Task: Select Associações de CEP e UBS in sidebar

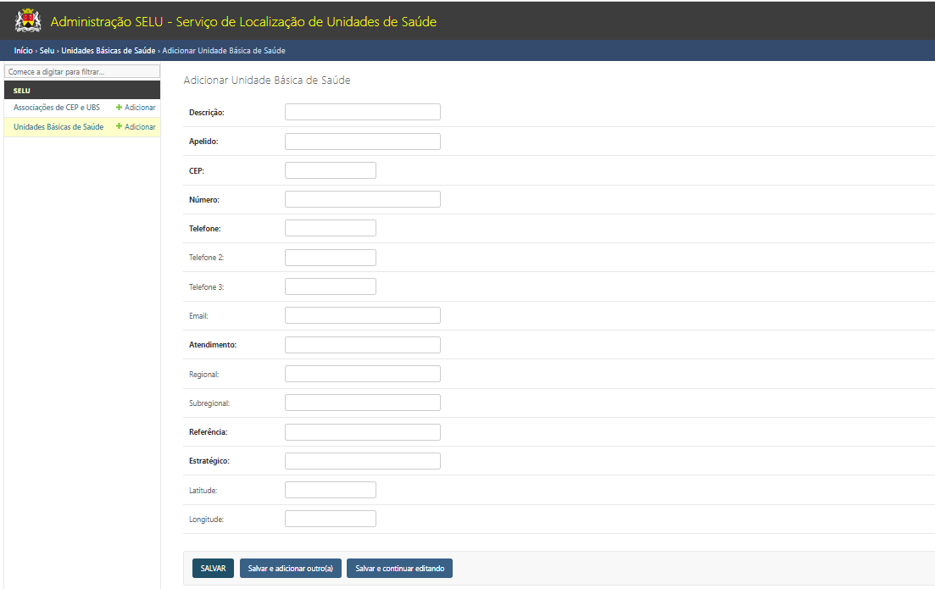Action: [57, 108]
